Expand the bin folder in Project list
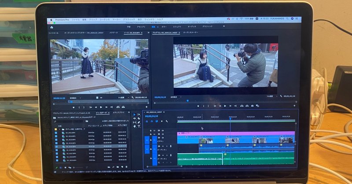The width and height of the screenshot is (352, 184). 60,129
